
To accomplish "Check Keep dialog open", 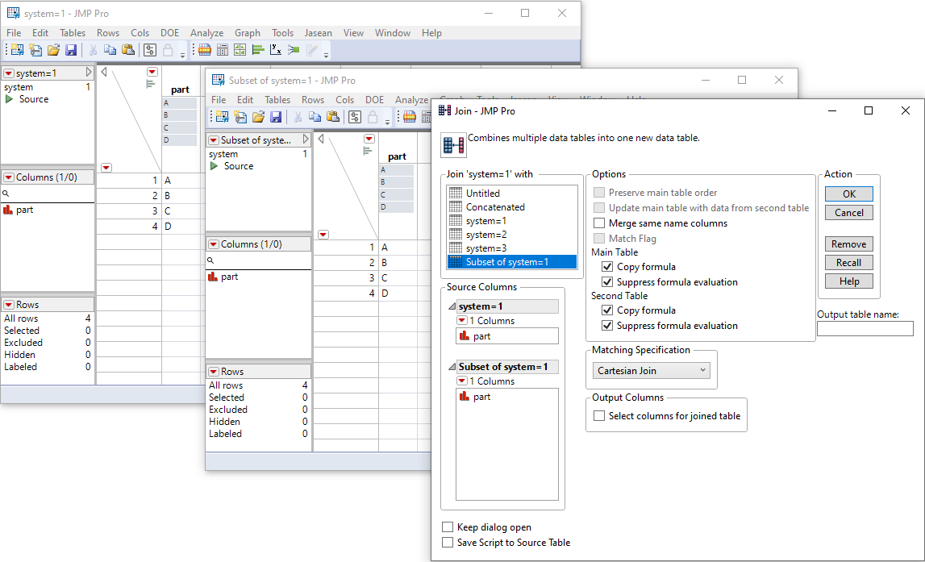I will [448, 528].
